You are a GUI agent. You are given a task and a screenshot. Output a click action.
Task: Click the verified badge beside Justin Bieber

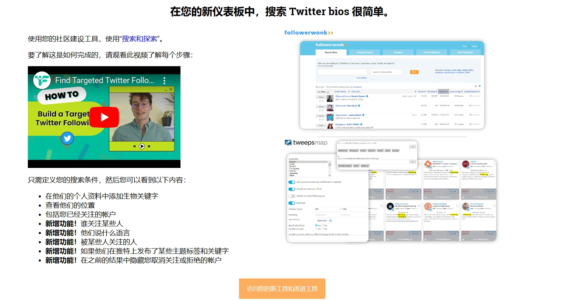[x=363, y=115]
